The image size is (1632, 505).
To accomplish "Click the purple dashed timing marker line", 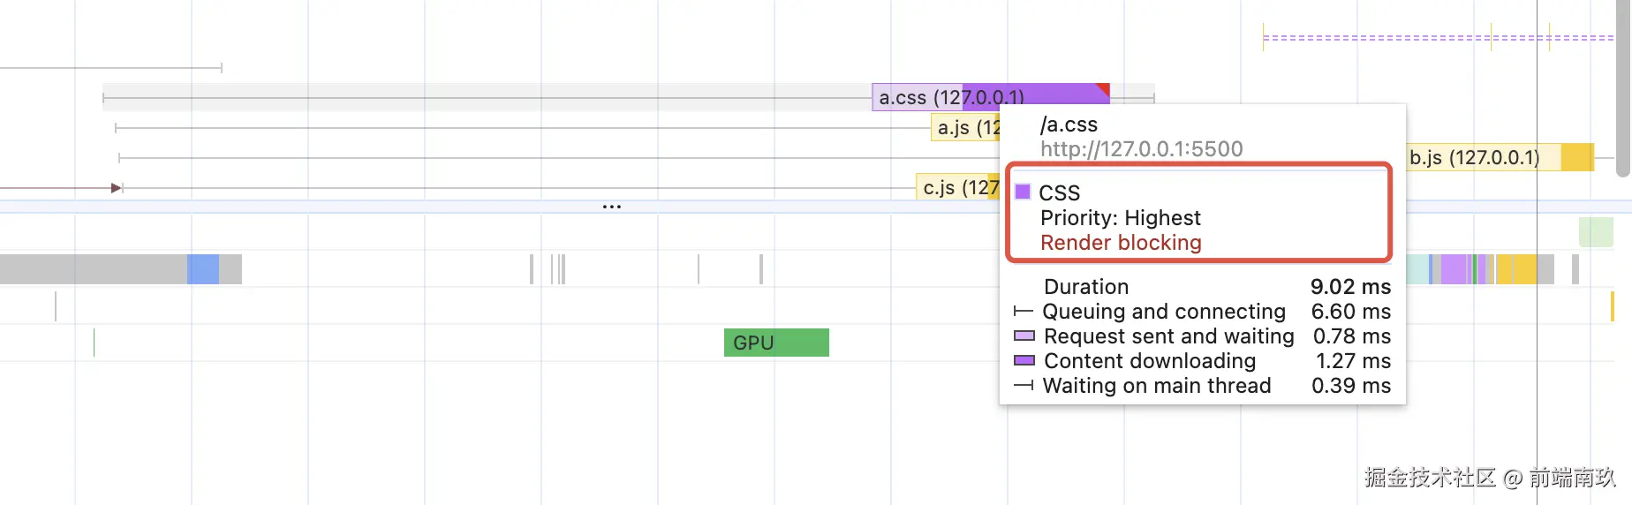I will tap(1438, 38).
